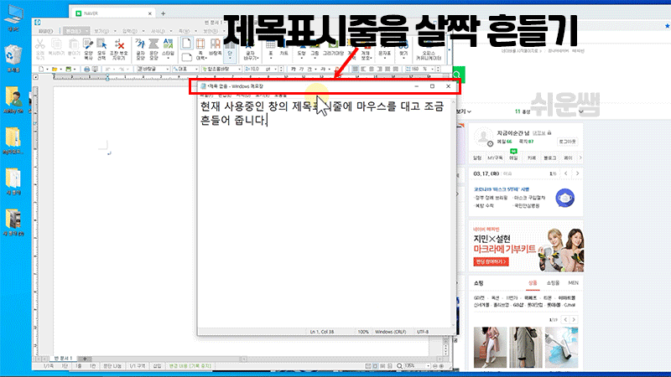The width and height of the screenshot is (671, 377).
Task: Open Paragraph Shape (문단 모양) tool
Action: coord(153,44)
